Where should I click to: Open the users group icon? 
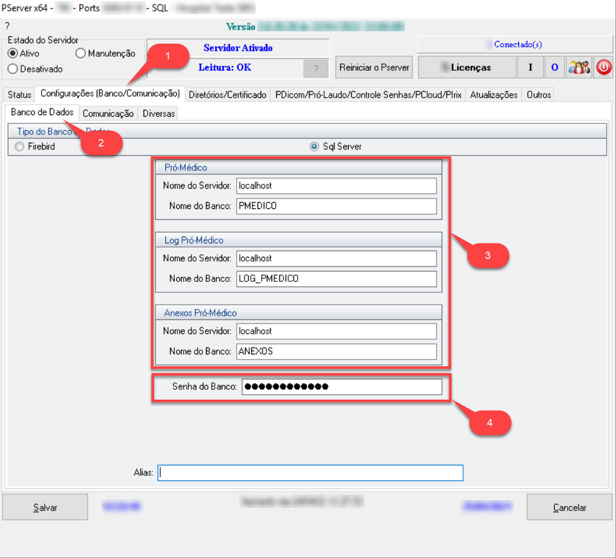click(579, 67)
